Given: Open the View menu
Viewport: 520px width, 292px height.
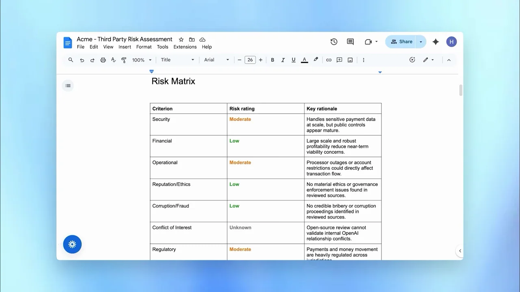Looking at the screenshot, I should (x=108, y=47).
